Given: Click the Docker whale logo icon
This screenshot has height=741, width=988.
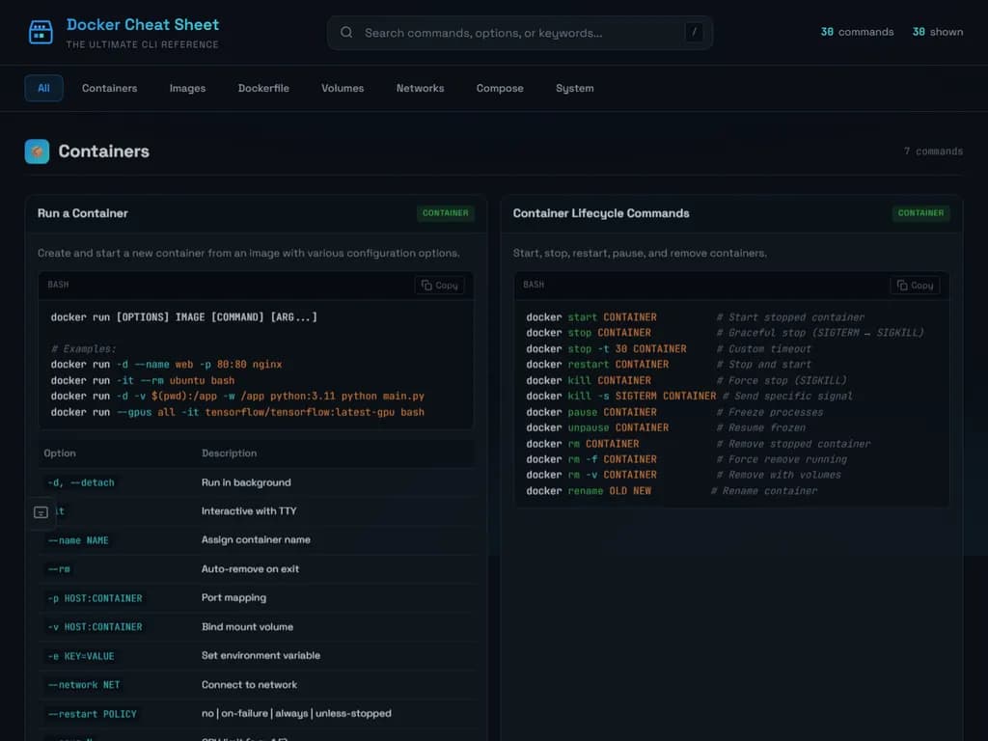Looking at the screenshot, I should (39, 31).
